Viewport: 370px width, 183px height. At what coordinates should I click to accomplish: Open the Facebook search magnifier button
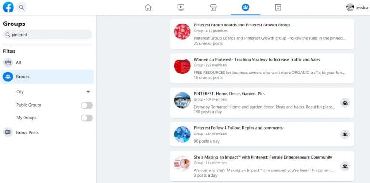click(22, 7)
